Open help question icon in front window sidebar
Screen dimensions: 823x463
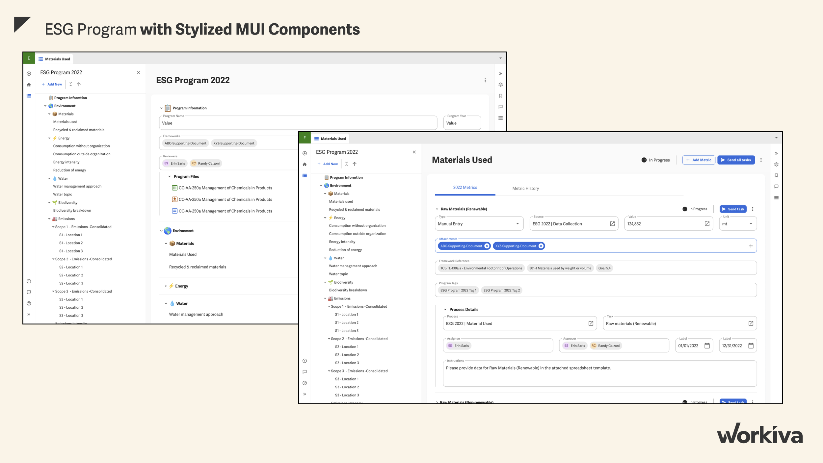click(305, 383)
